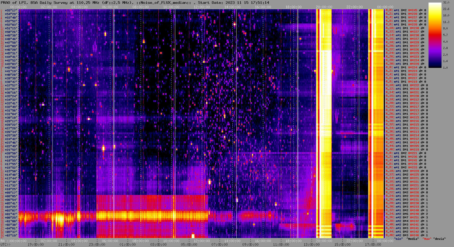
Task: Click declination label +43°03'
Action: tap(11, 64)
